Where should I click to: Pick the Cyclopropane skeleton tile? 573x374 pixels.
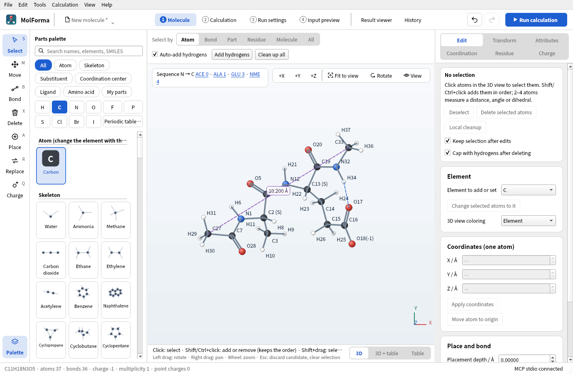51,340
